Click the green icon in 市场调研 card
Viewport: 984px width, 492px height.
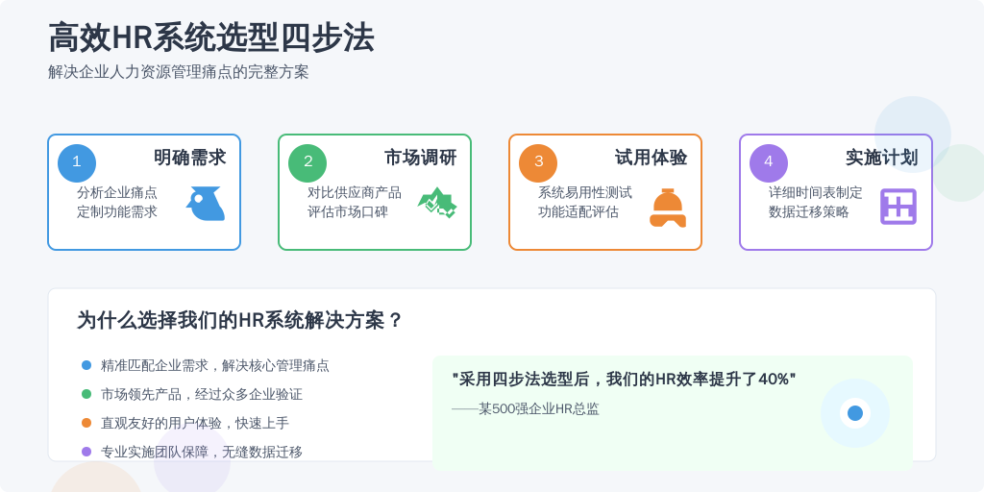coord(436,203)
